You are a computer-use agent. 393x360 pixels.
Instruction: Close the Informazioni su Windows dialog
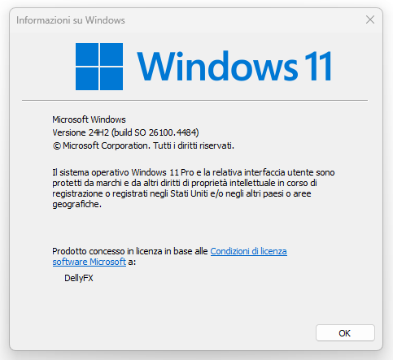[x=370, y=20]
